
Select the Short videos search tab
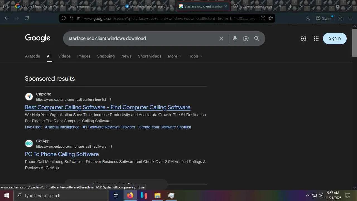pos(150,56)
